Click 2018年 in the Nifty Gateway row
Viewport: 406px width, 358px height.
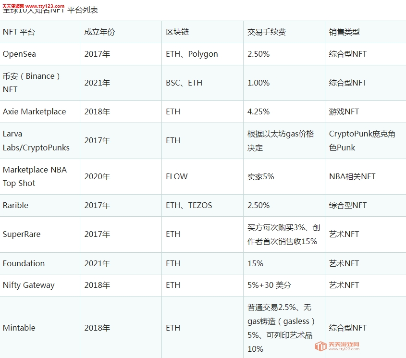point(97,285)
